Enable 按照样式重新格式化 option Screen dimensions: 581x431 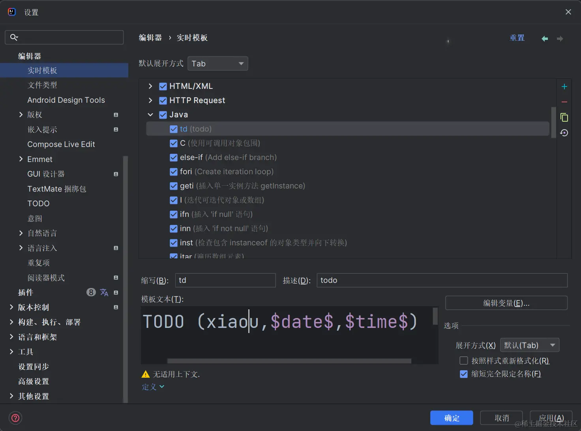pyautogui.click(x=464, y=360)
